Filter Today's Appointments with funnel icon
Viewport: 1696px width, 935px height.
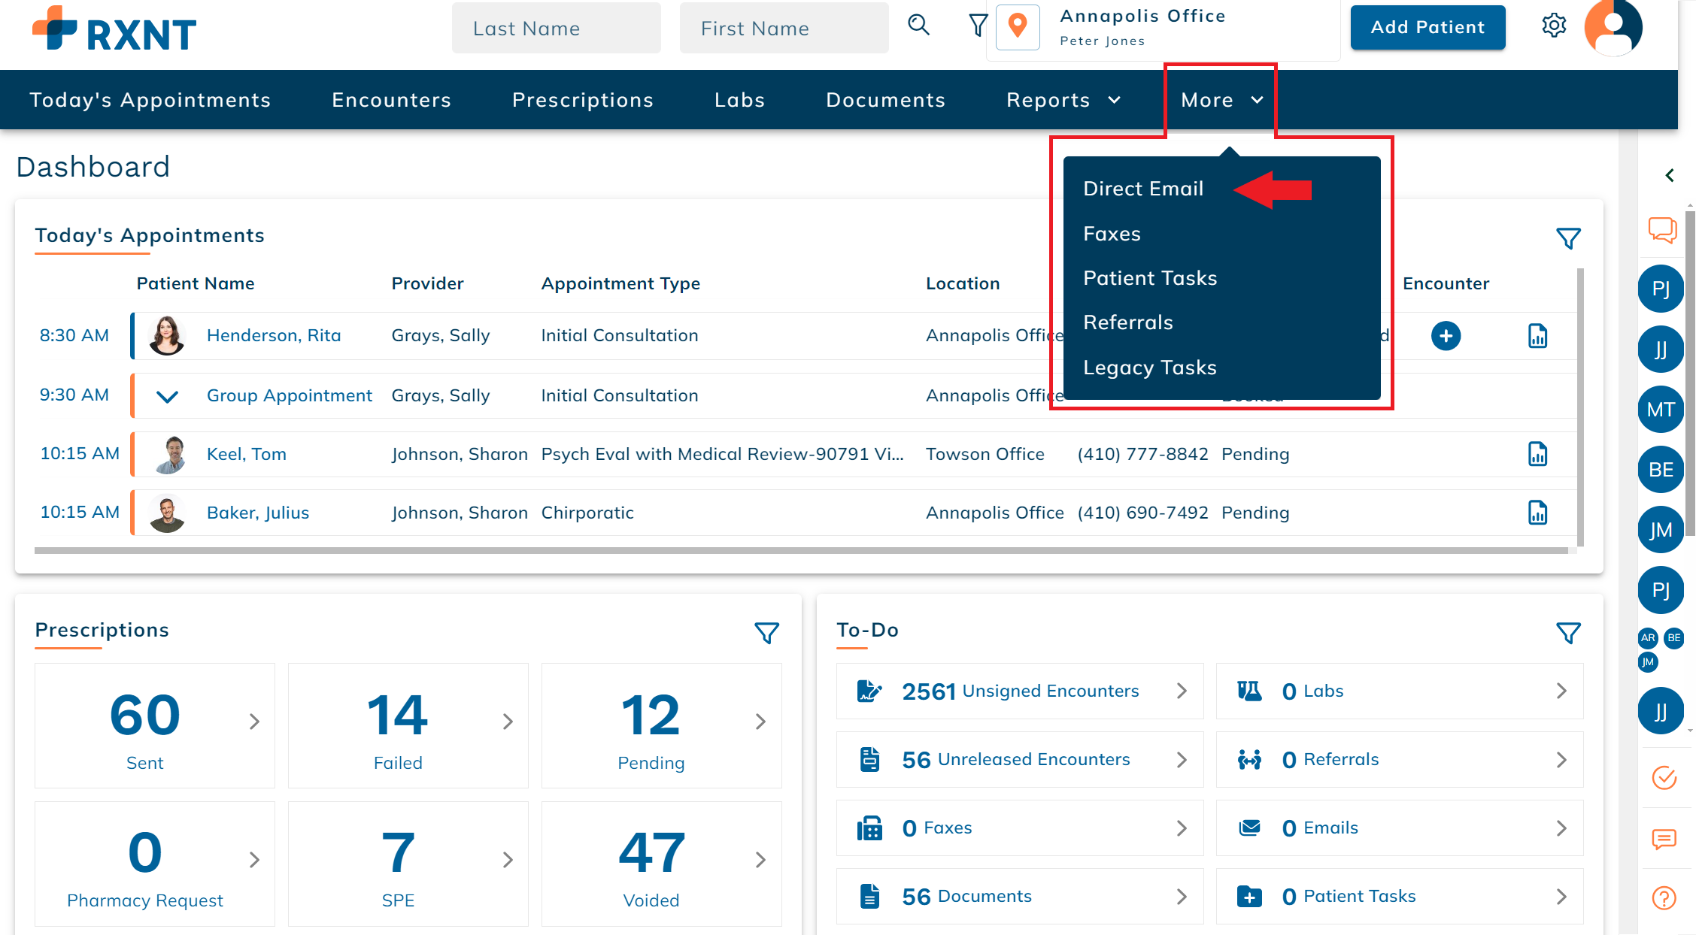1568,238
